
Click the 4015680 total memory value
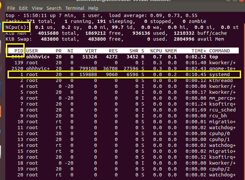click(48, 33)
